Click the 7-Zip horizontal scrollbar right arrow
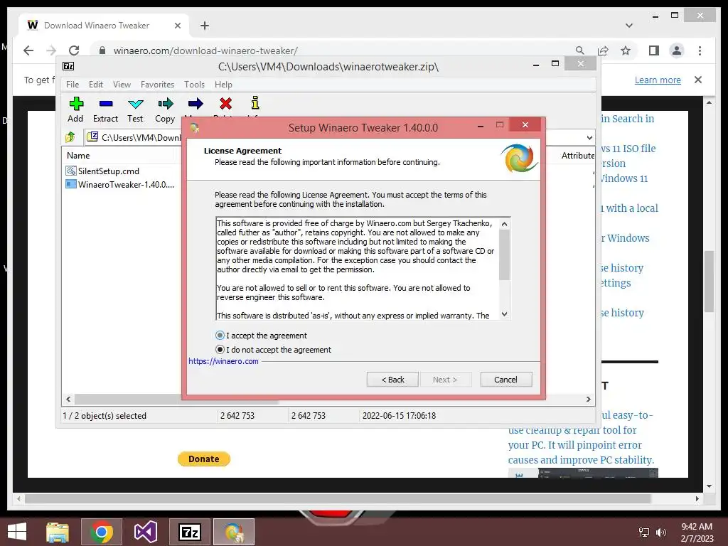 coord(588,399)
